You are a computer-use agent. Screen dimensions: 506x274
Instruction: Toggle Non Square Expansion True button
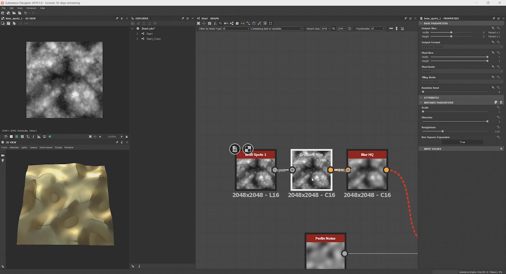[462, 142]
